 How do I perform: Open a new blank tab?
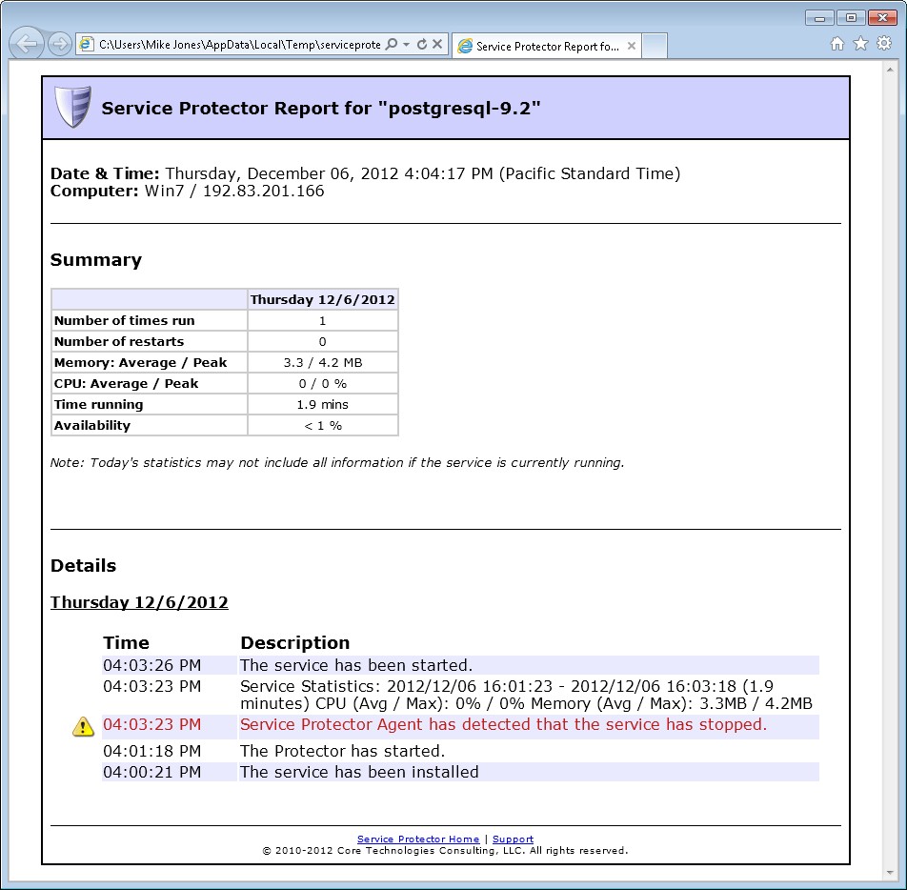point(655,47)
